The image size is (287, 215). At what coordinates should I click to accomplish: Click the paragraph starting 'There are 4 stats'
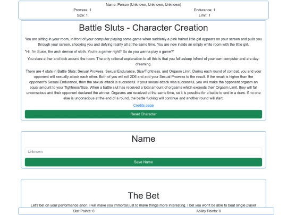[143, 84]
